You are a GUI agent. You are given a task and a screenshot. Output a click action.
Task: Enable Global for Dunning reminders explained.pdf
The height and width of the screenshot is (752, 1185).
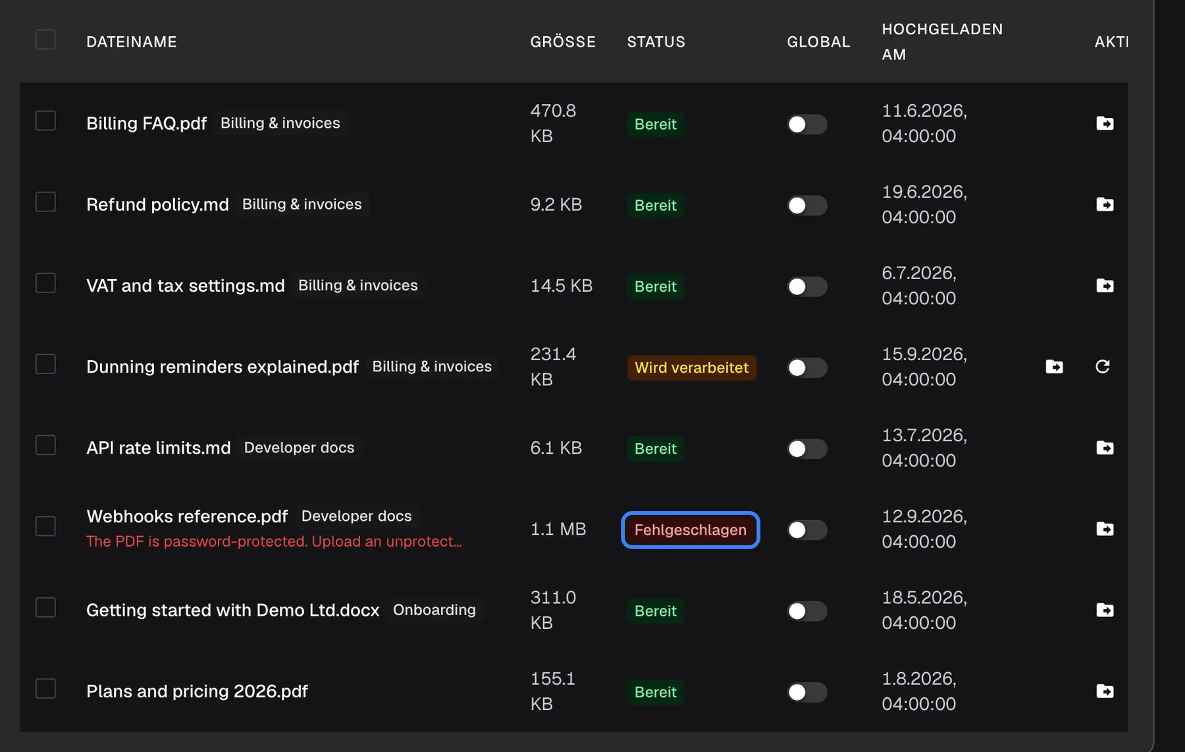point(807,367)
